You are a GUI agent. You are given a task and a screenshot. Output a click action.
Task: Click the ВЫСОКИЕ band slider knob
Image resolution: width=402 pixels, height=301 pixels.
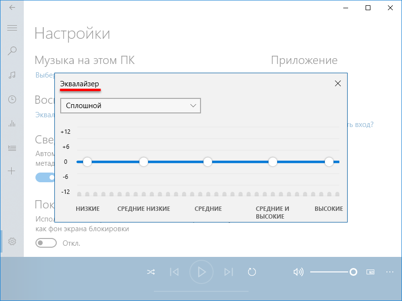(329, 162)
